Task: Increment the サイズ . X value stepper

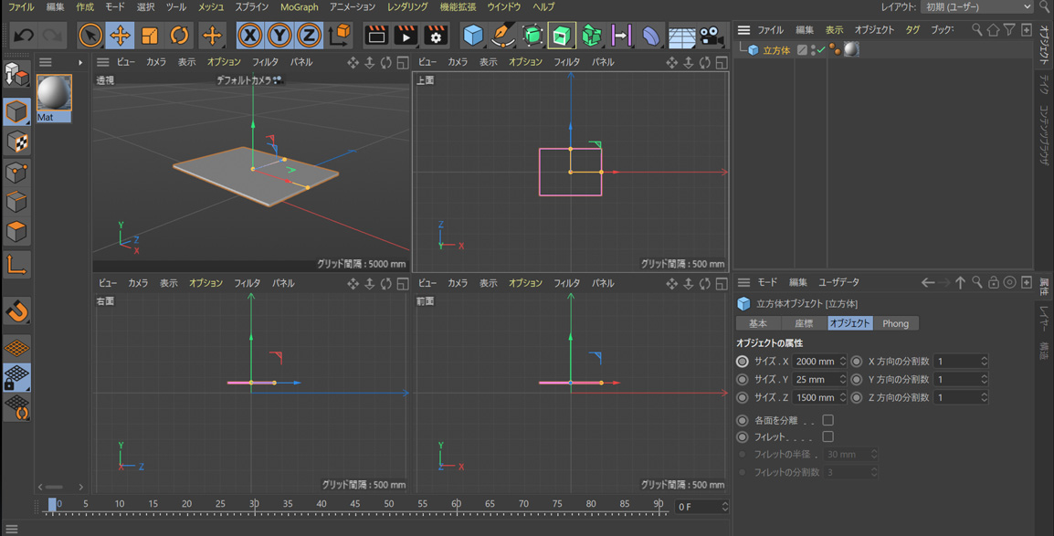Action: pyautogui.click(x=843, y=358)
